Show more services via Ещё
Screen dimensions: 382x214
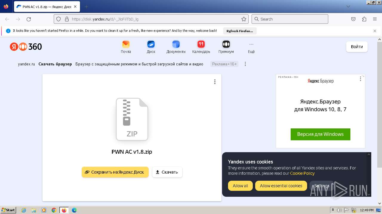251,47
